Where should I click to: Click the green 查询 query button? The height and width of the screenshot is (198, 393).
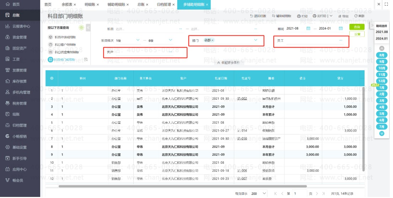pyautogui.click(x=357, y=27)
